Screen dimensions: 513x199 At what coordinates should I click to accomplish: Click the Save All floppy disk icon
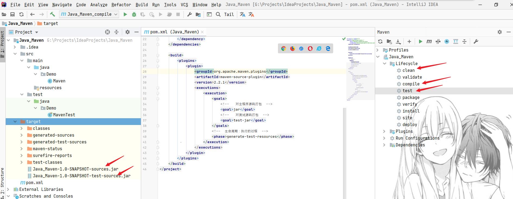12,14
